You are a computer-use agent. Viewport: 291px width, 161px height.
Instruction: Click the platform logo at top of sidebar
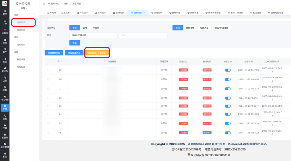pos(5,3)
